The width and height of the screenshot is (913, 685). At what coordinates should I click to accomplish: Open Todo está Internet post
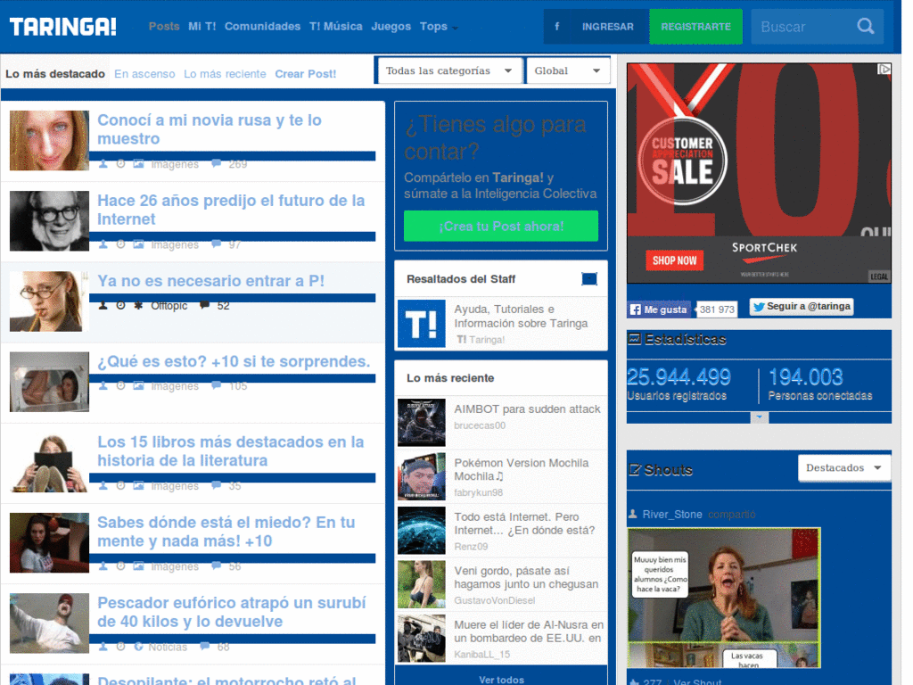(x=524, y=523)
